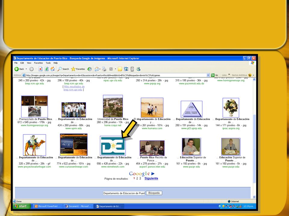Open the man signing papers thumbnail
The width and height of the screenshot is (289, 216).
pyautogui.click(x=191, y=147)
